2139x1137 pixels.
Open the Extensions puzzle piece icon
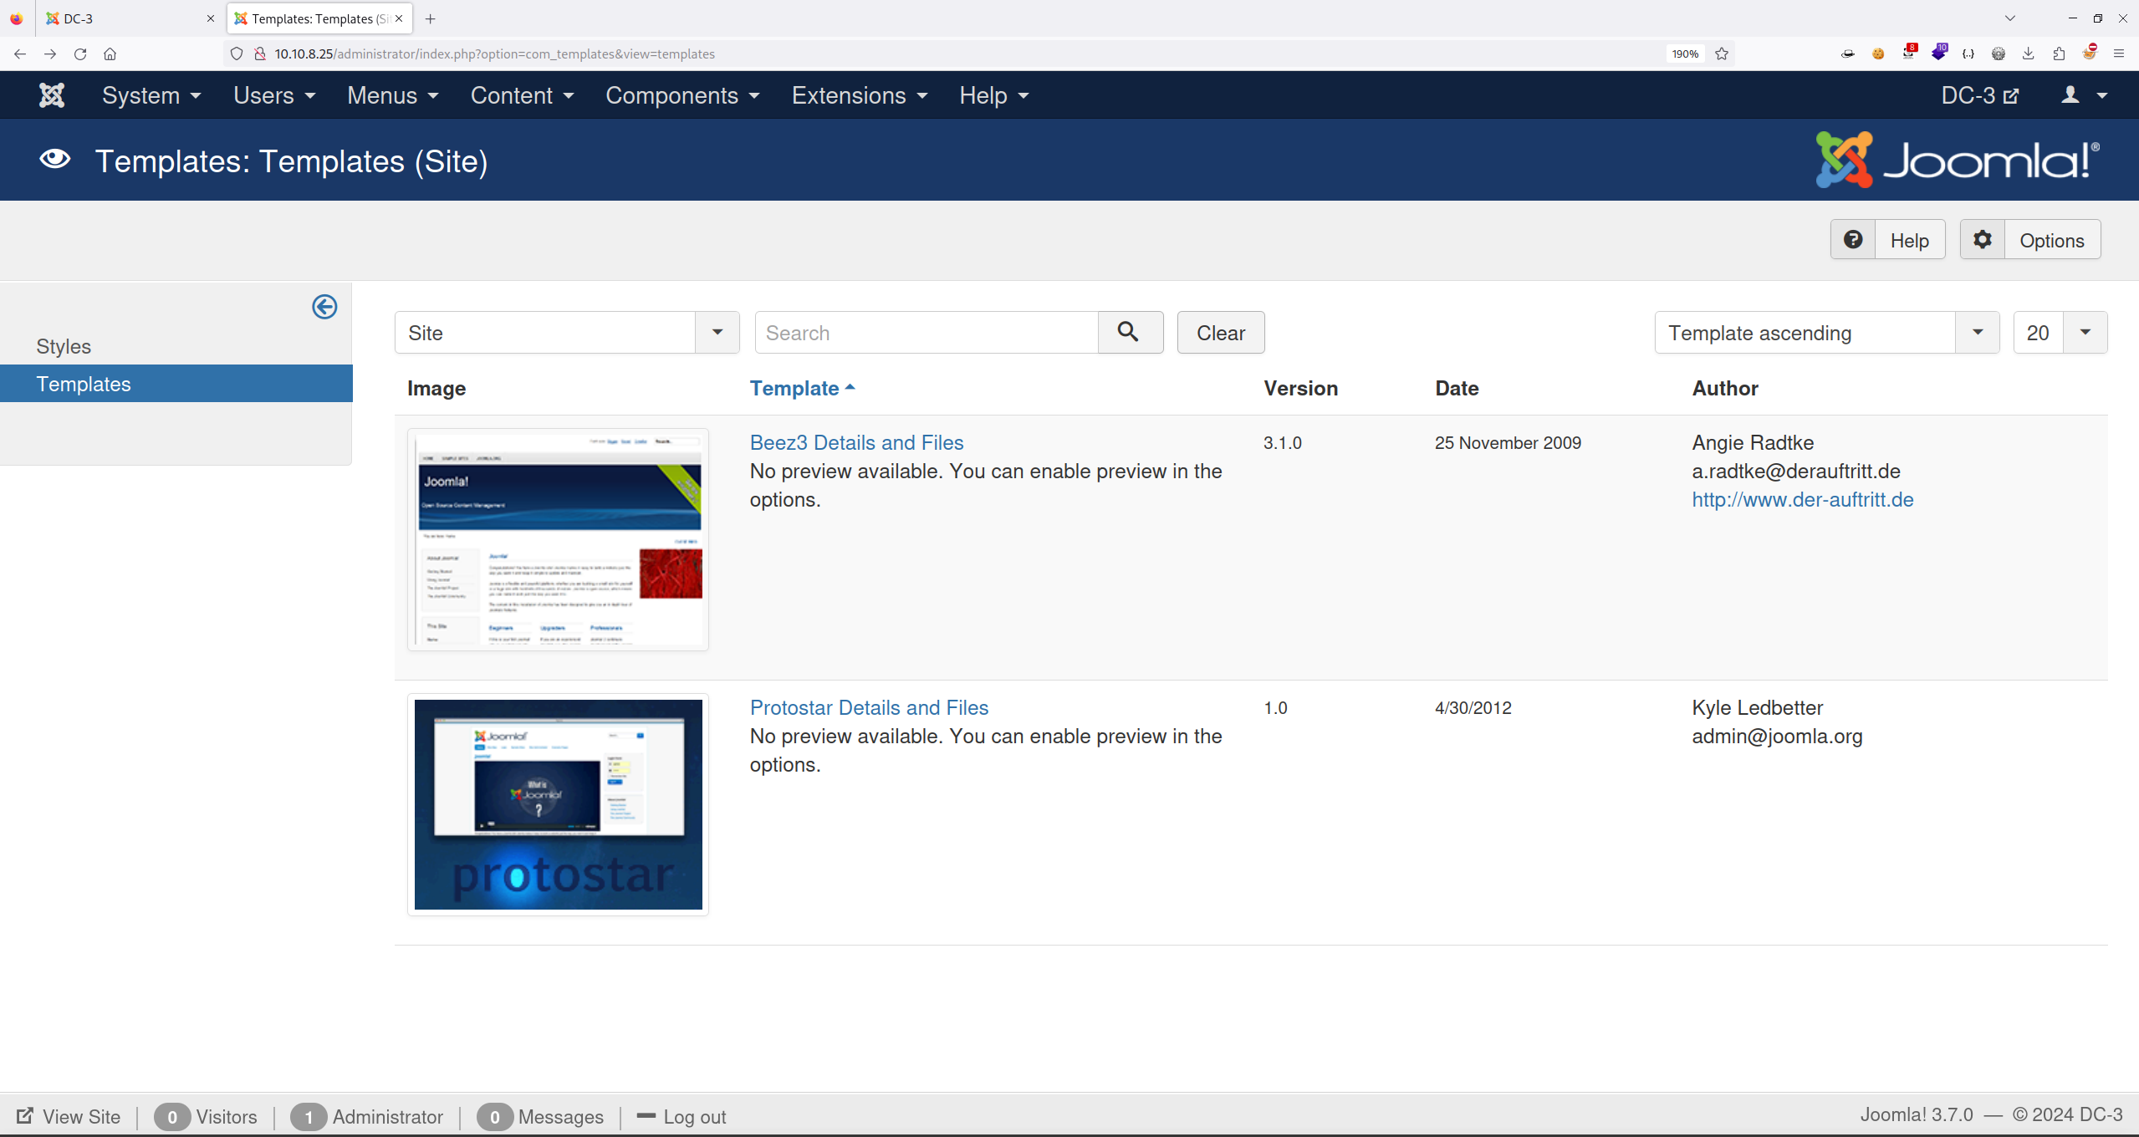(x=2059, y=54)
